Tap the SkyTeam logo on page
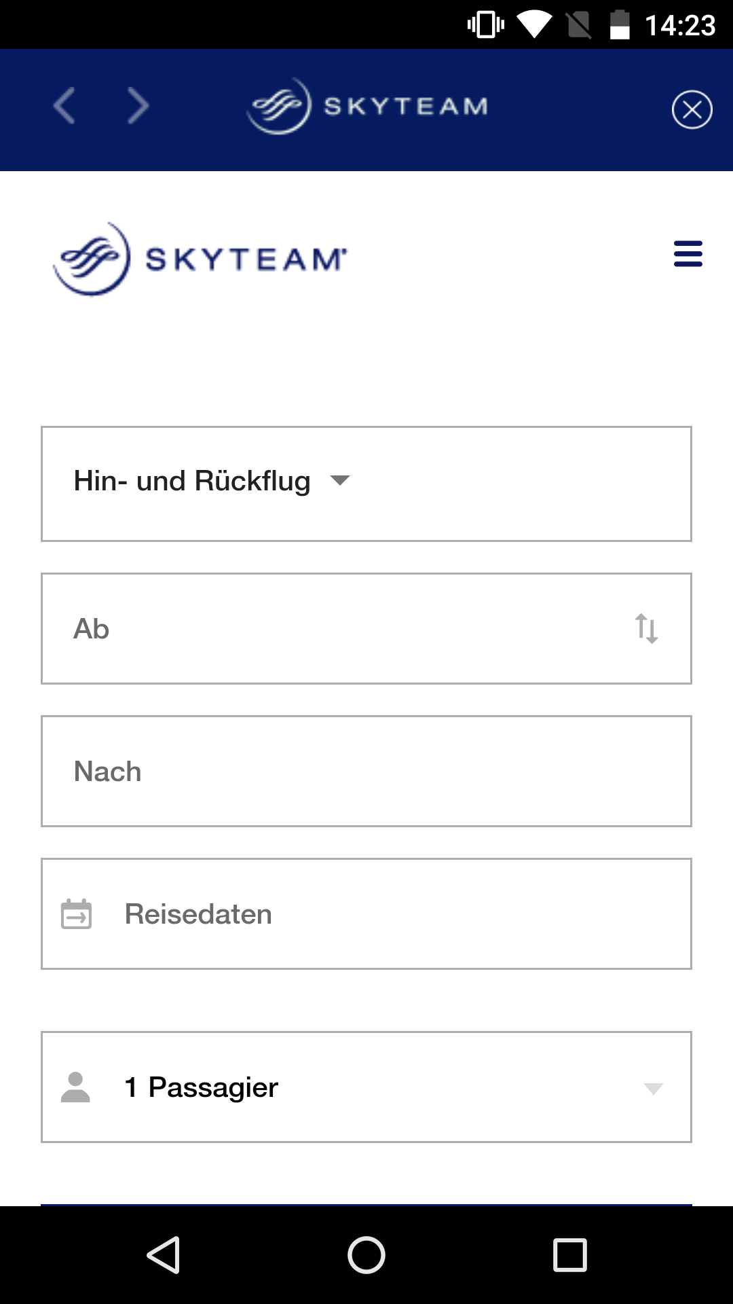The height and width of the screenshot is (1304, 733). coord(200,259)
